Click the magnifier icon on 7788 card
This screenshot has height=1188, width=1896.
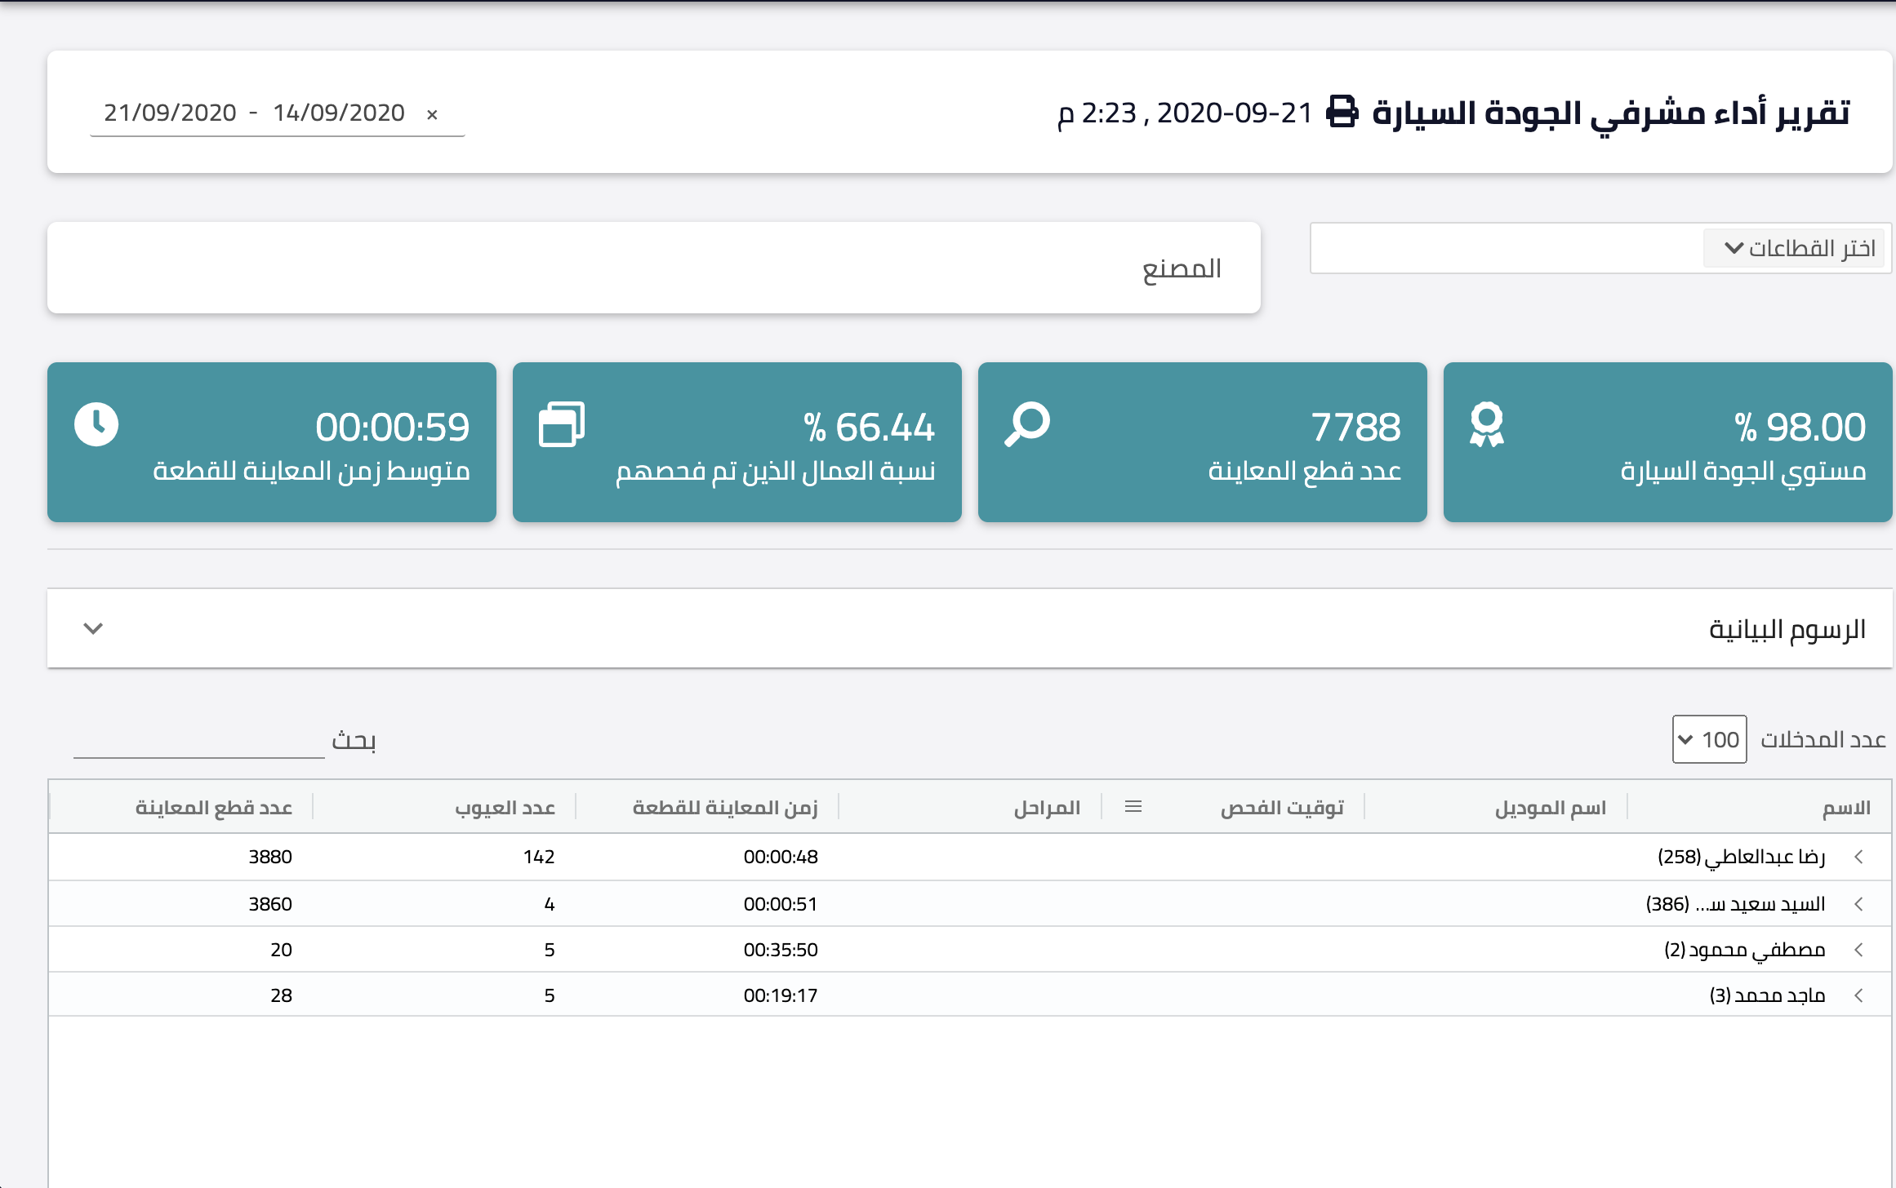1026,424
